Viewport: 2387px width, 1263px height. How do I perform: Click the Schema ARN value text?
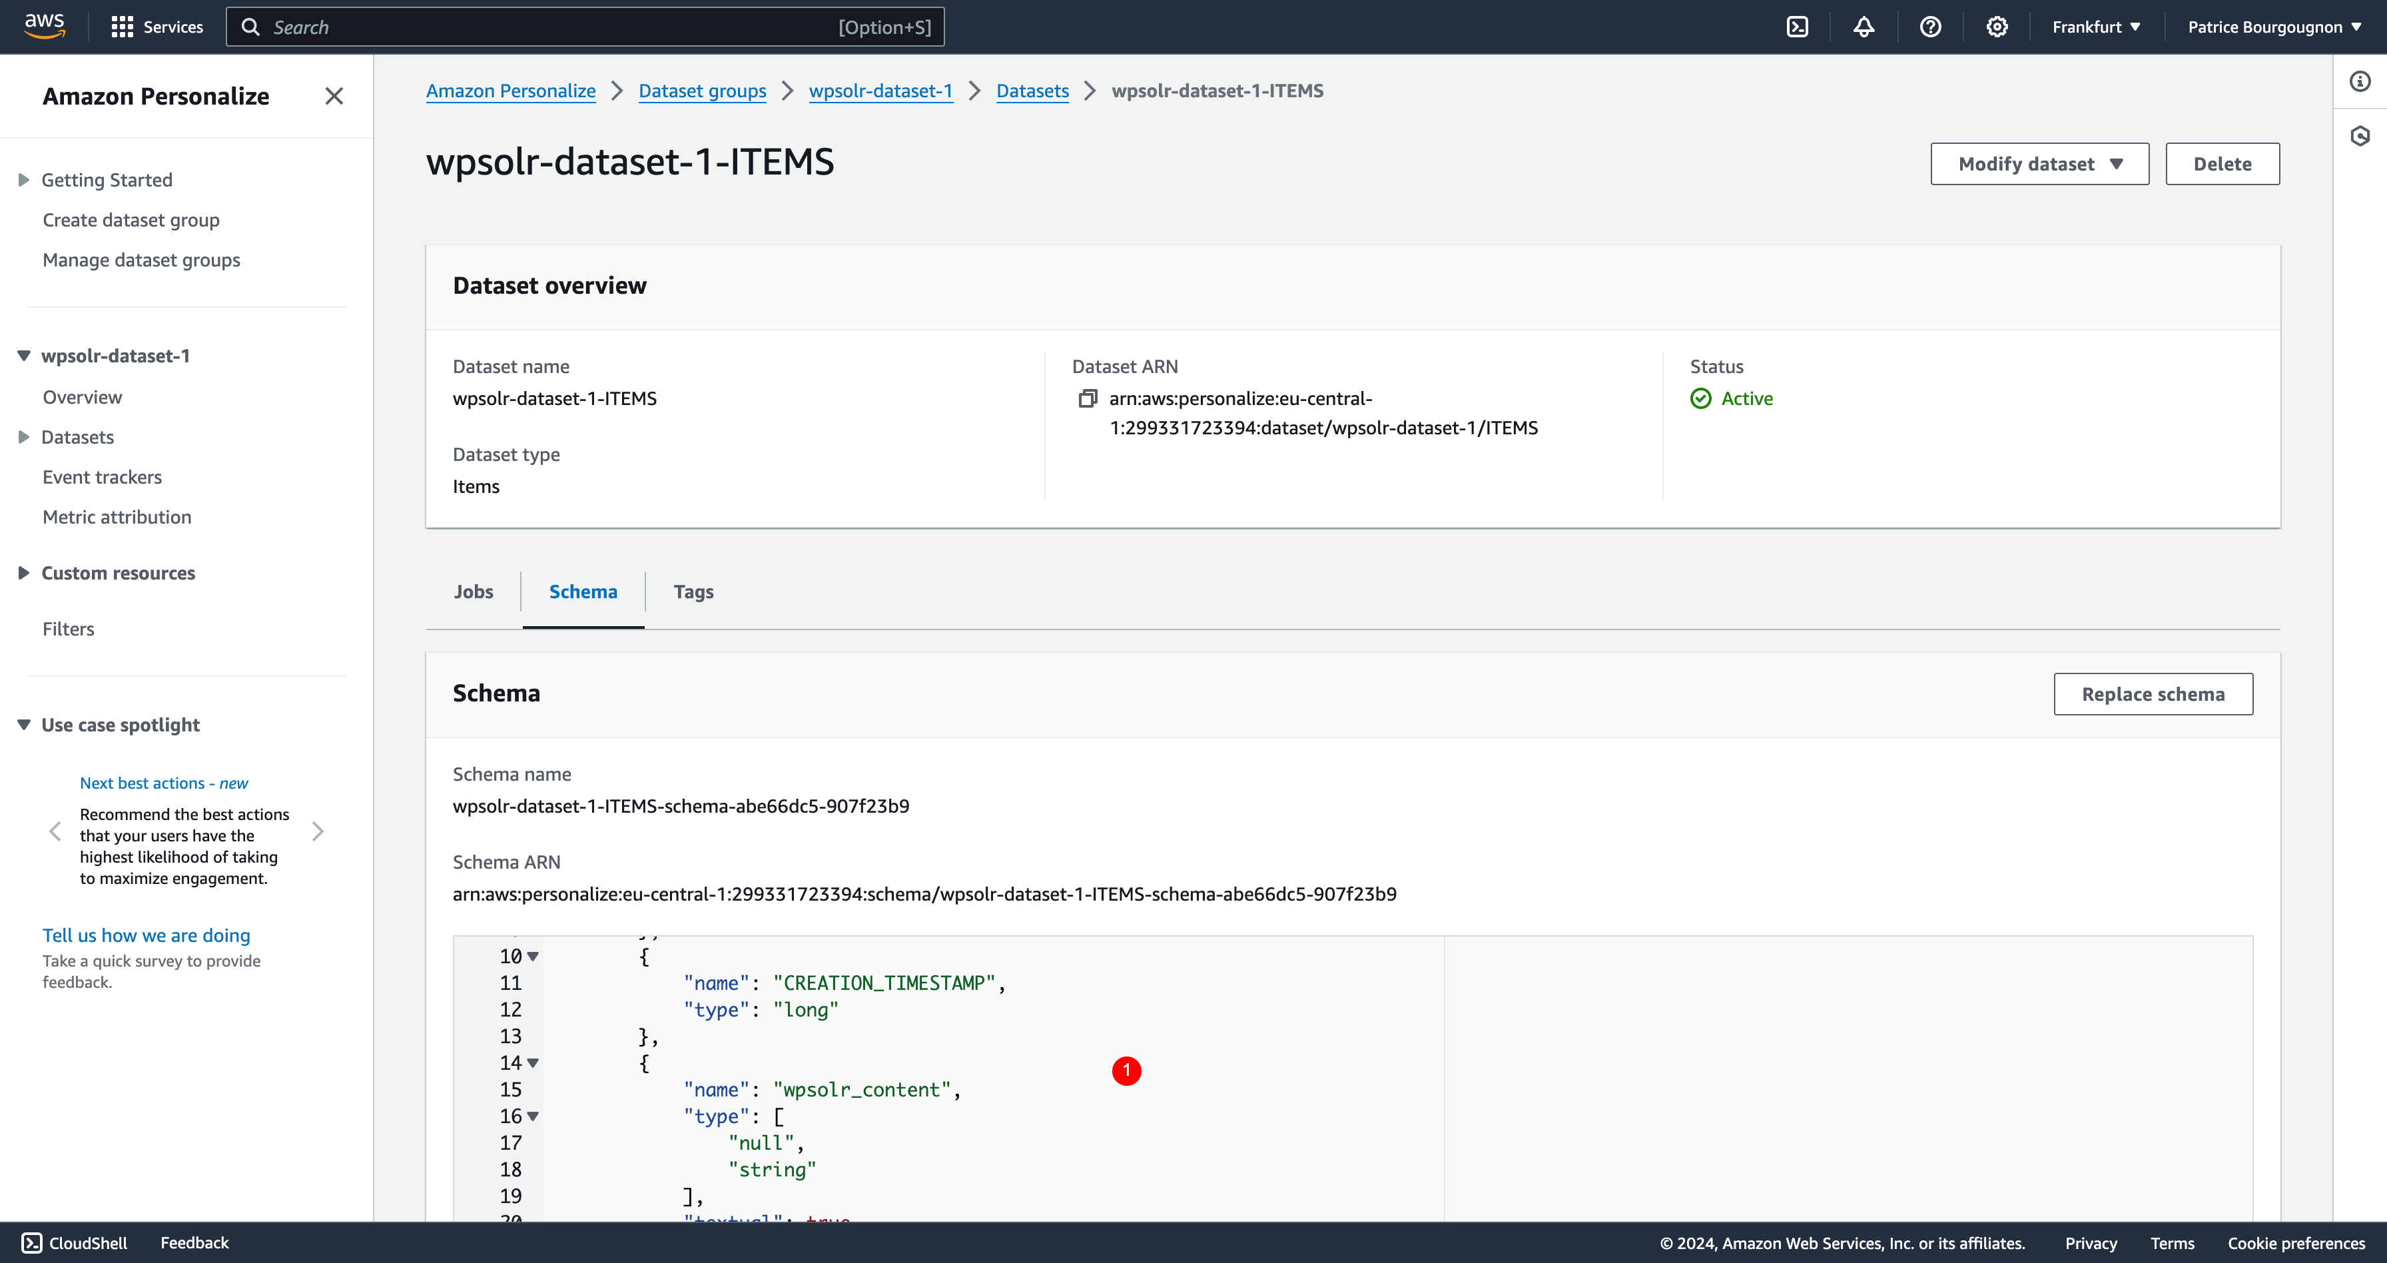click(925, 894)
